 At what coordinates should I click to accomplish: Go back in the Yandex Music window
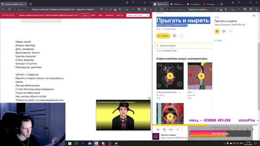point(156,9)
